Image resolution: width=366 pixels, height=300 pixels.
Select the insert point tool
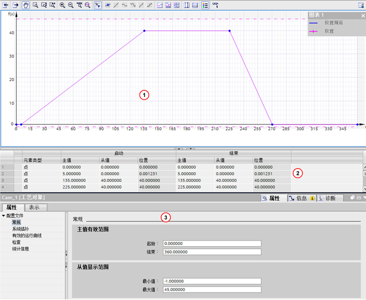107,5
